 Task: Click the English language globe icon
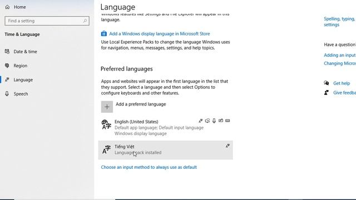(x=106, y=124)
